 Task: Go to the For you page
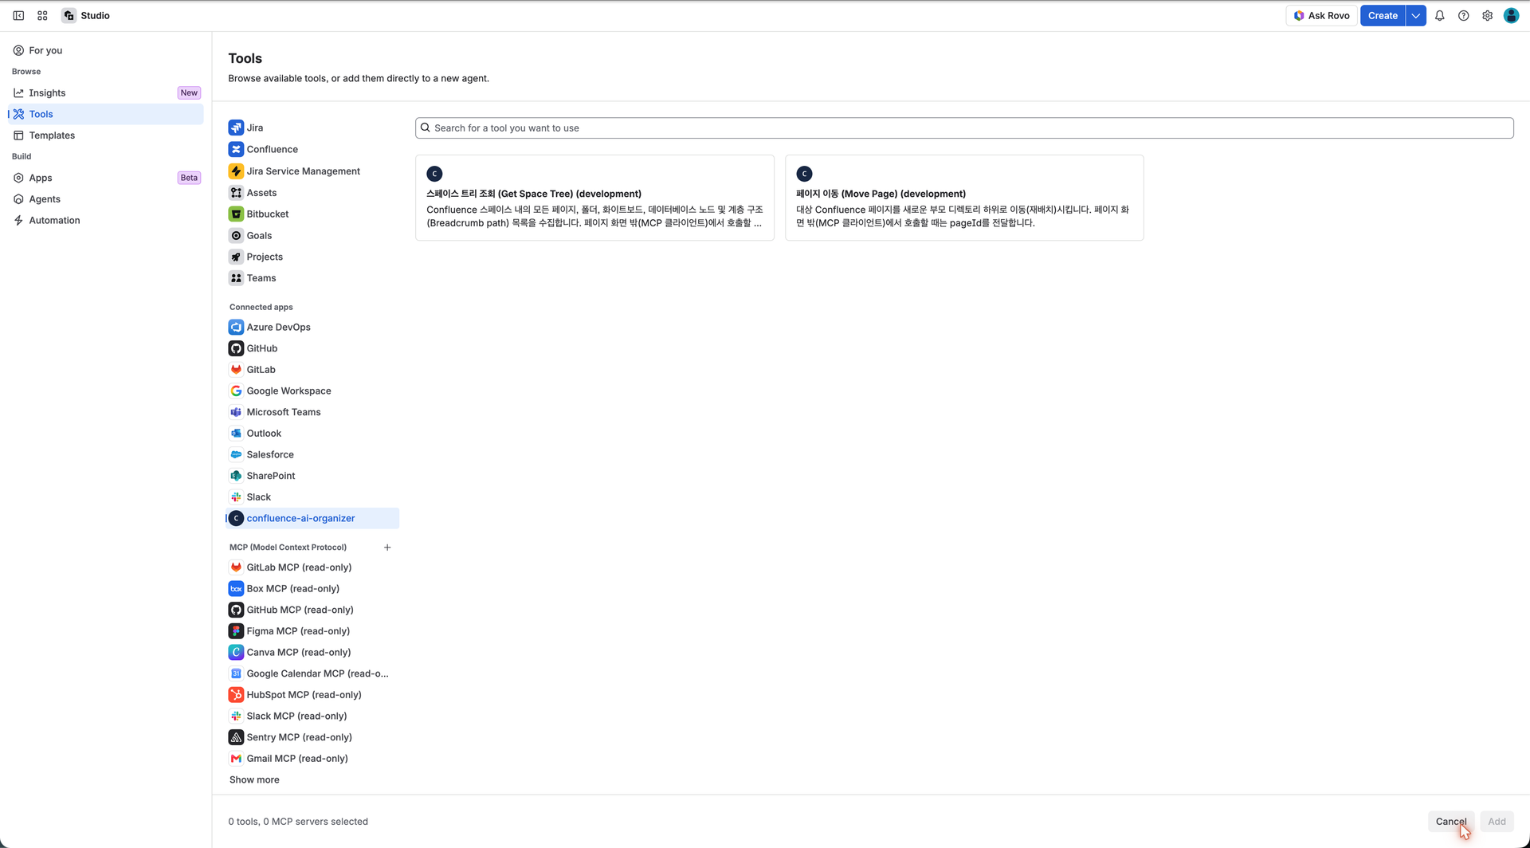tap(105, 50)
